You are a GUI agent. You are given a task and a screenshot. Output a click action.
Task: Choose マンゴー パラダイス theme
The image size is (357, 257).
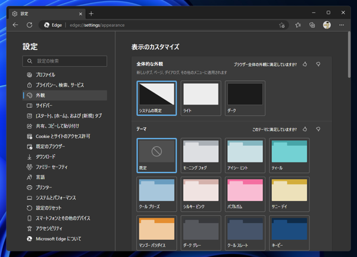pyautogui.click(x=156, y=233)
